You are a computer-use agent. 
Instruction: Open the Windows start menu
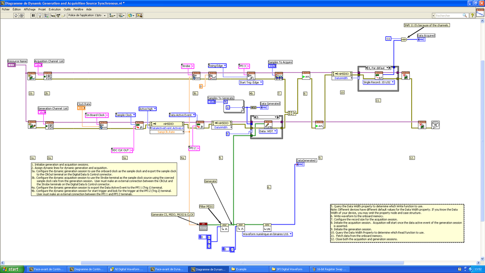coord(12,269)
